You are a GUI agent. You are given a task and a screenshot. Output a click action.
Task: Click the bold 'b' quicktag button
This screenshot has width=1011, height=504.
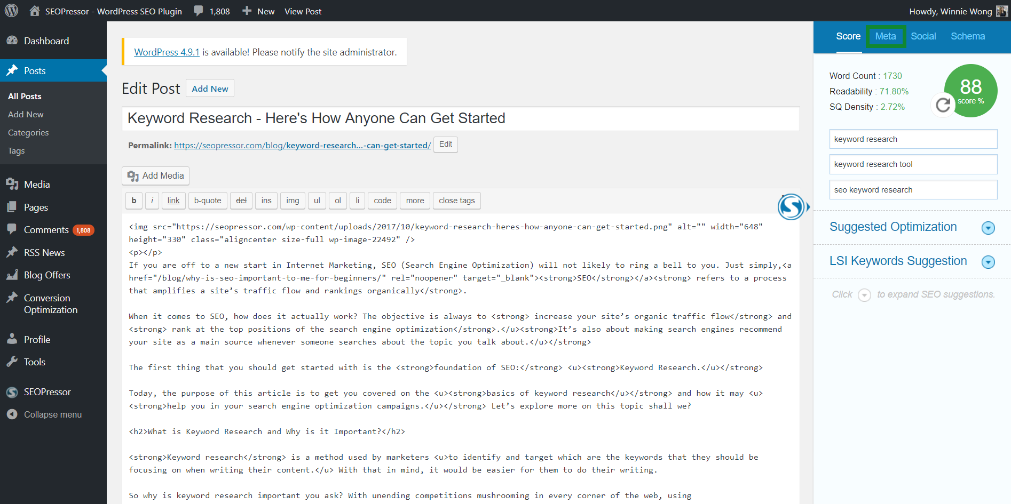[134, 201]
